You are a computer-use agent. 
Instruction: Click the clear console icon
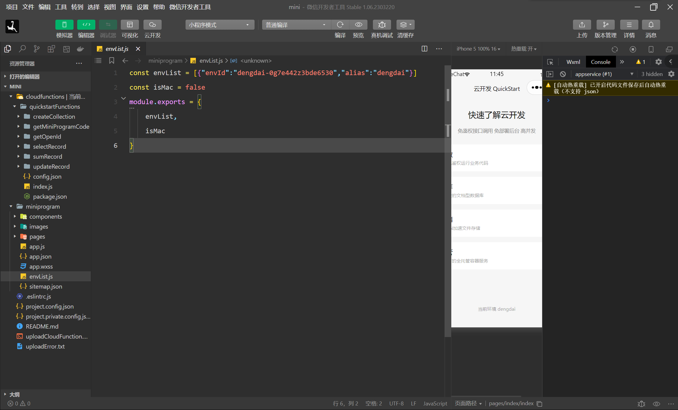click(563, 74)
